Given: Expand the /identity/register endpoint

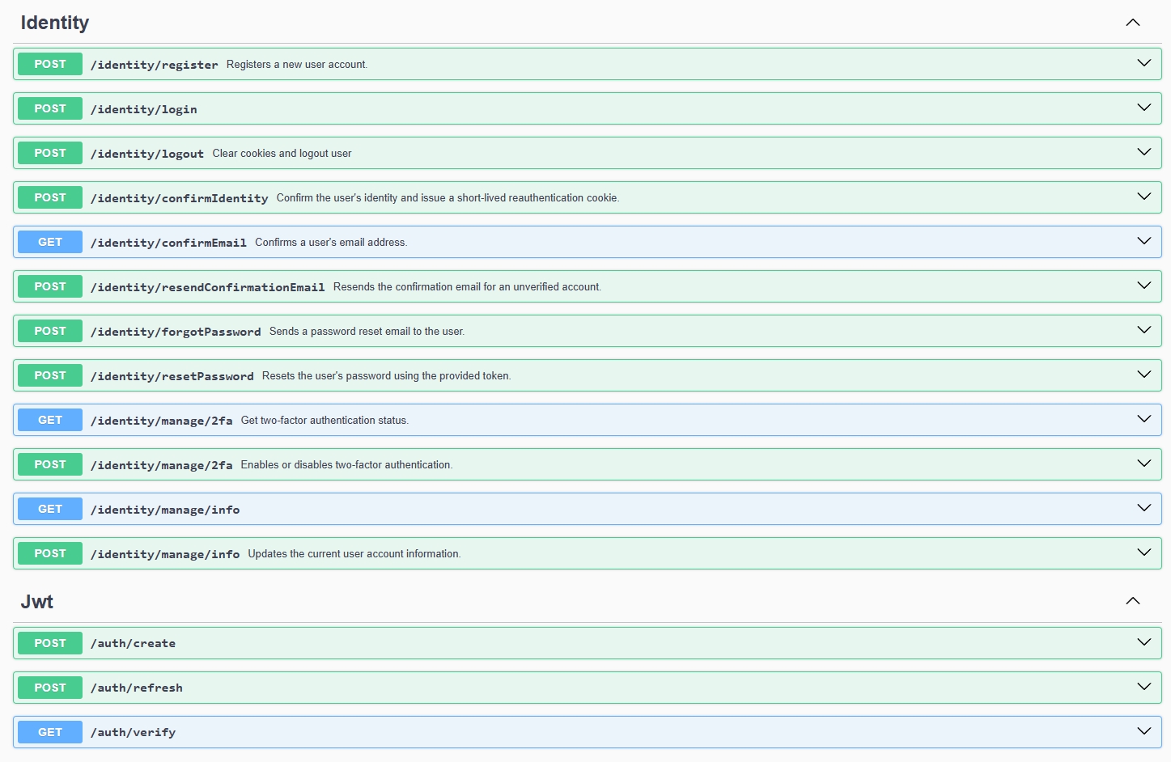Looking at the screenshot, I should coord(1143,62).
